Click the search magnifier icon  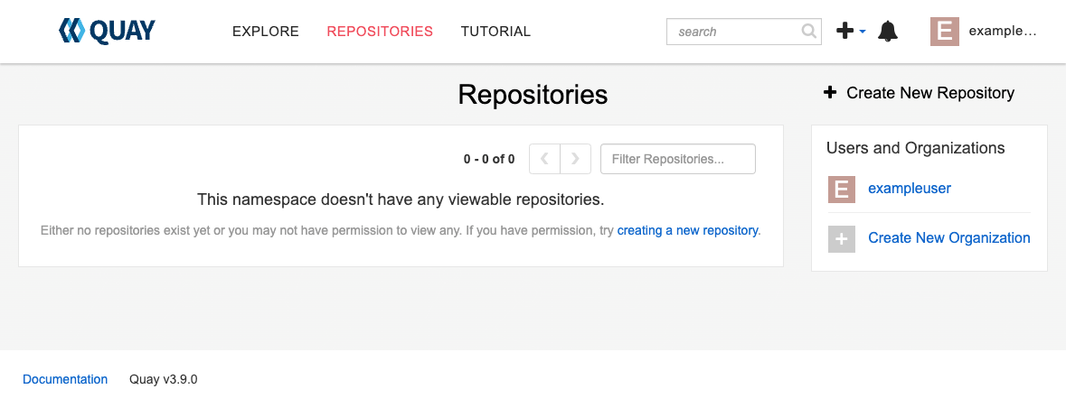pyautogui.click(x=808, y=32)
